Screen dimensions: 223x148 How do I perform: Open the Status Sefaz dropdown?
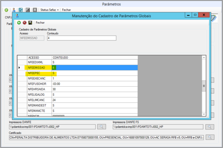(49, 10)
